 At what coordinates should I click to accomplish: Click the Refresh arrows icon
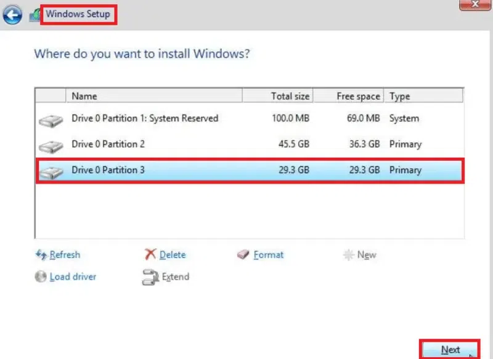coord(41,255)
